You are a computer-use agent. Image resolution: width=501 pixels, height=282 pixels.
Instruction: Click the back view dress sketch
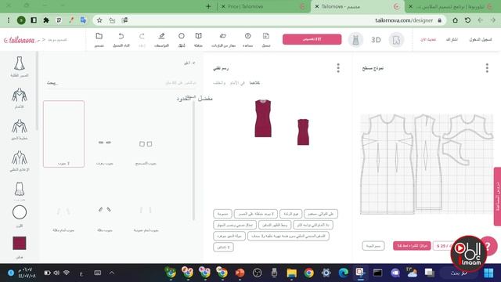(303, 132)
